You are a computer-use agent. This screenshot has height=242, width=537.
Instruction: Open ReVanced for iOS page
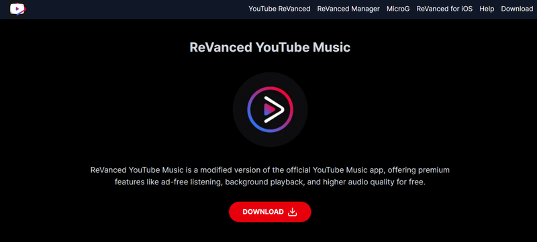click(444, 9)
